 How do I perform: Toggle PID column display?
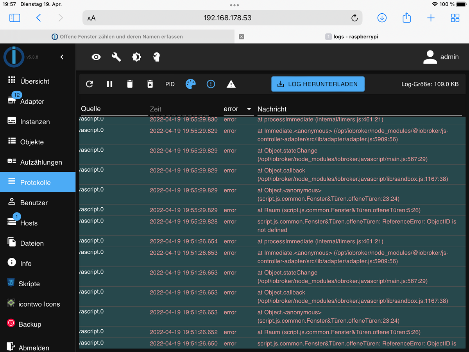170,84
